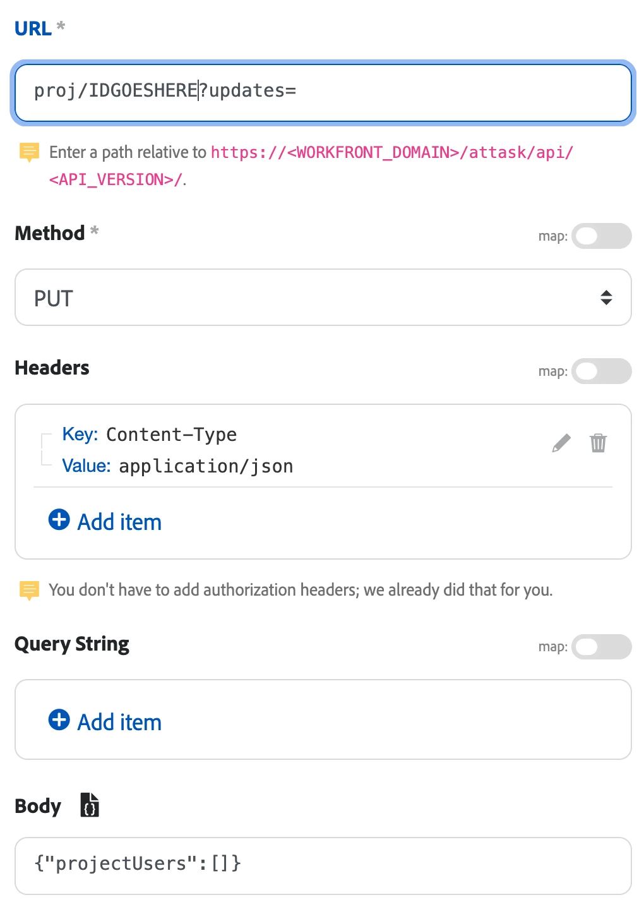Enable the map switch for Headers
644x902 pixels.
tap(601, 371)
